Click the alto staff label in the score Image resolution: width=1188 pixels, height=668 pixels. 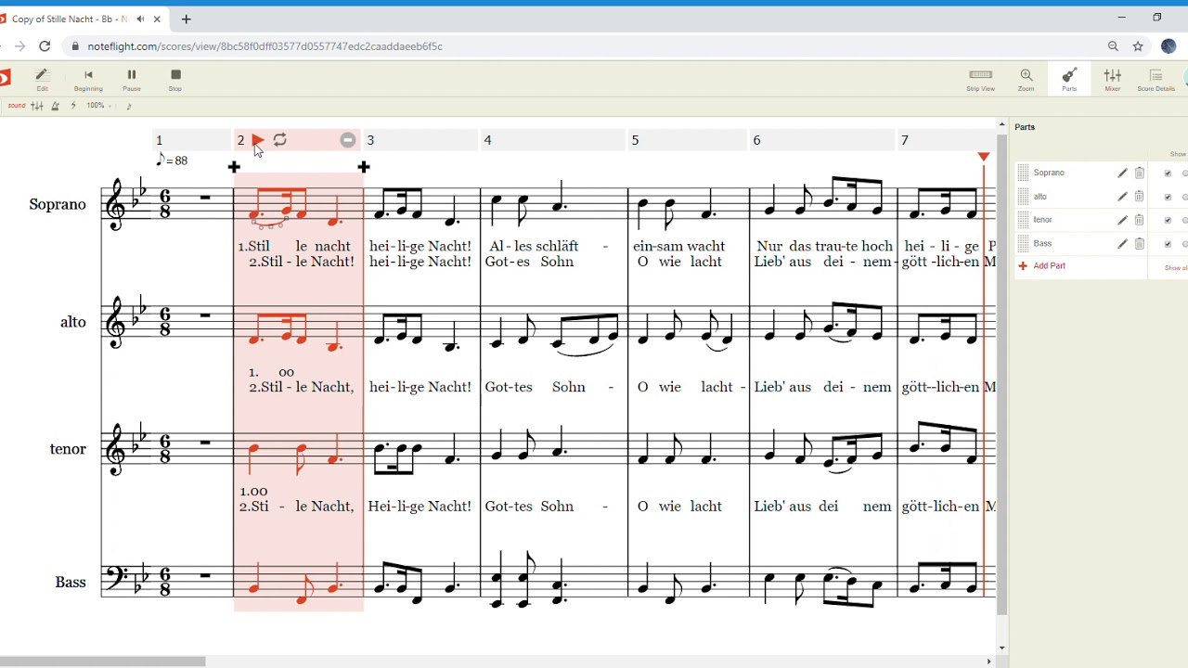73,322
